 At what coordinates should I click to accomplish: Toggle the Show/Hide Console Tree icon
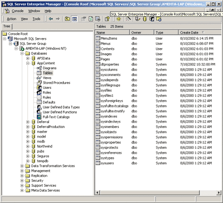tap(75, 19)
